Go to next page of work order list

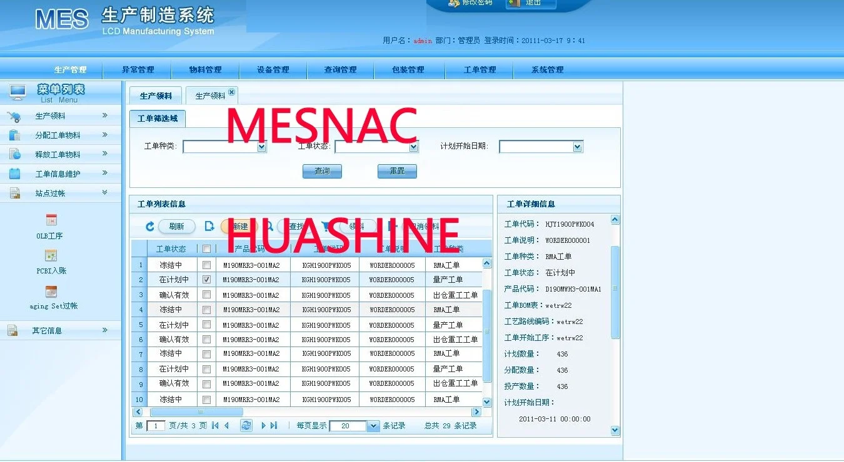(264, 426)
